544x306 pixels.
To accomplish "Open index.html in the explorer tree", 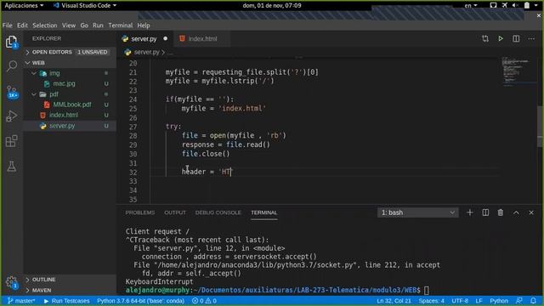I will tap(70, 115).
